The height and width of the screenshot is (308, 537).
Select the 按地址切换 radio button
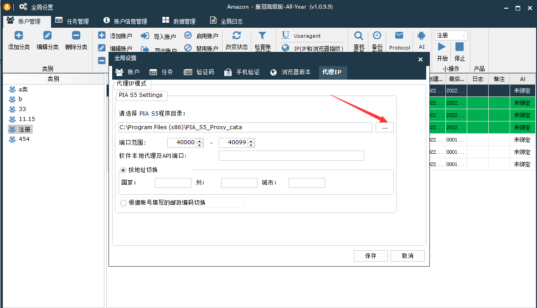coord(123,170)
